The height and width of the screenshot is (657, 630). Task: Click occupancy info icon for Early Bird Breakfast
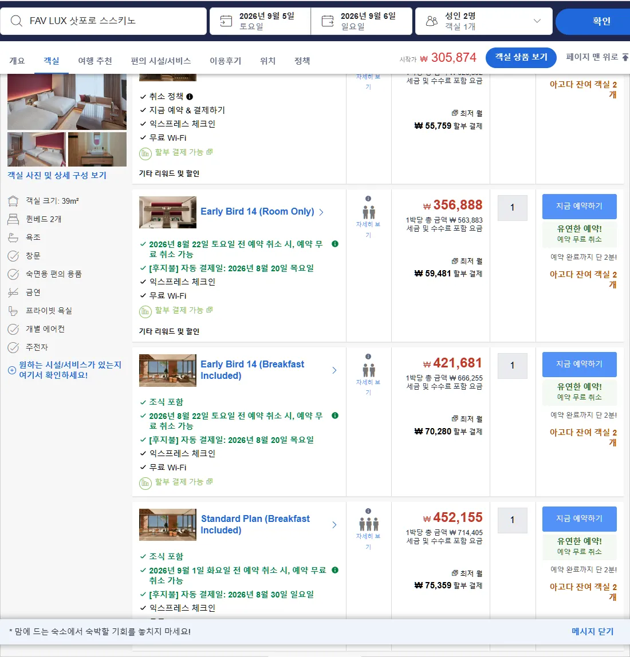click(368, 357)
